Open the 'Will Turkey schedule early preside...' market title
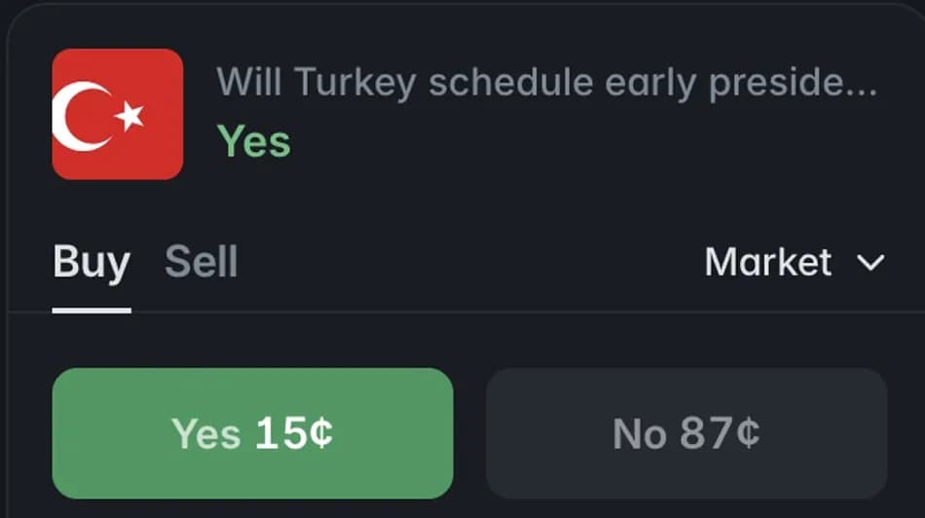This screenshot has width=925, height=518. click(x=546, y=82)
